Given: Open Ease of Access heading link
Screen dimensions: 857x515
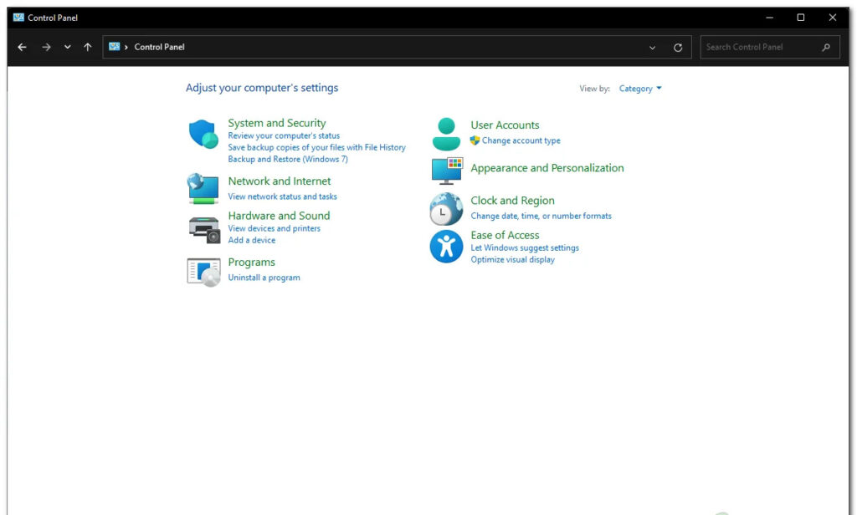Looking at the screenshot, I should [505, 235].
